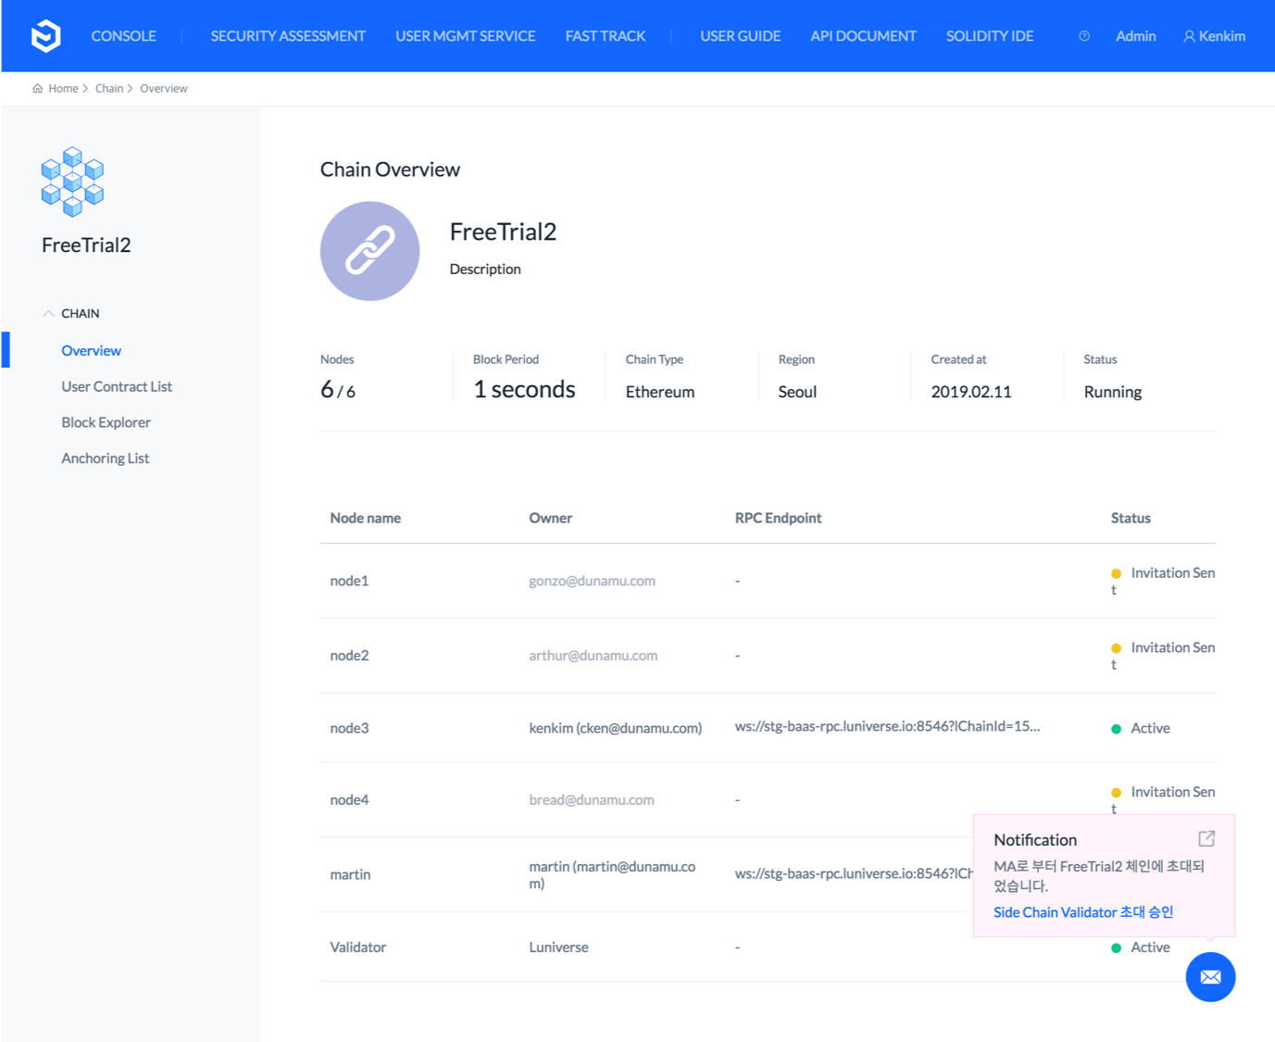Click the Running status value
This screenshot has height=1042, width=1275.
(1112, 392)
